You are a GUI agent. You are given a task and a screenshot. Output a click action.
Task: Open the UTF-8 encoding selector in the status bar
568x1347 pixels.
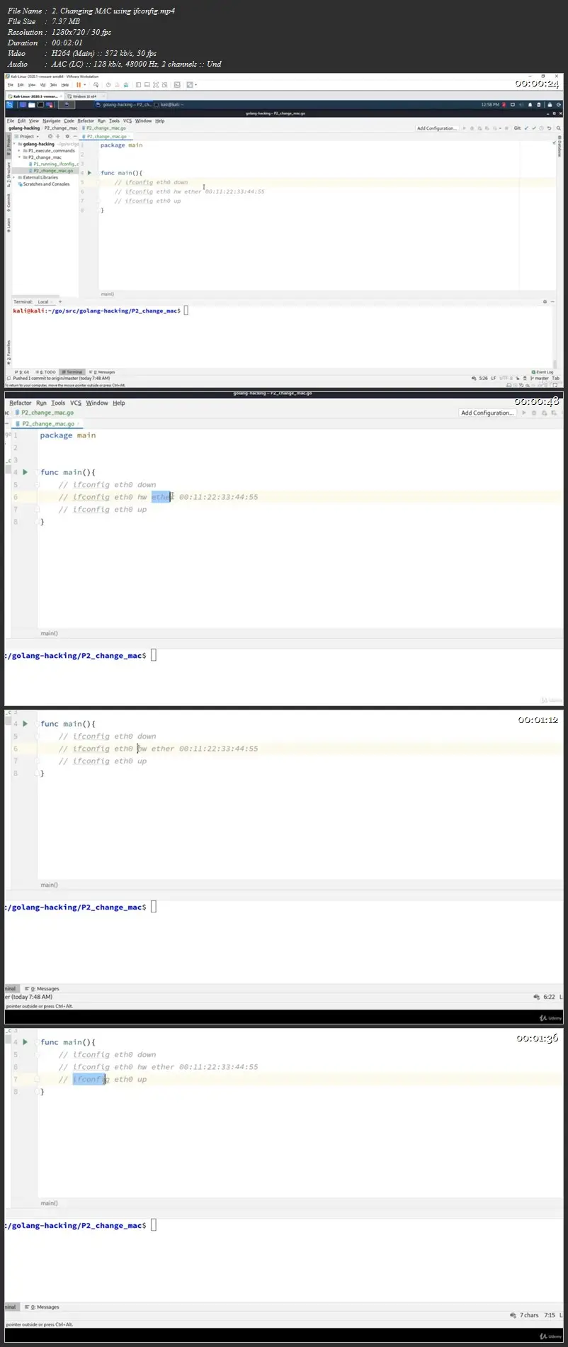(506, 379)
